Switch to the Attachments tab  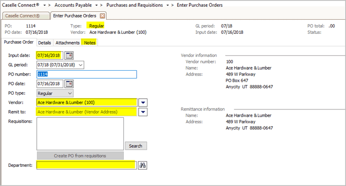(x=67, y=43)
